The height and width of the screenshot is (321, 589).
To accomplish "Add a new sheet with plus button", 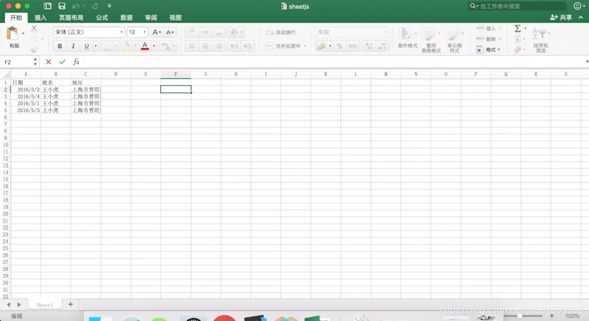I will (70, 305).
